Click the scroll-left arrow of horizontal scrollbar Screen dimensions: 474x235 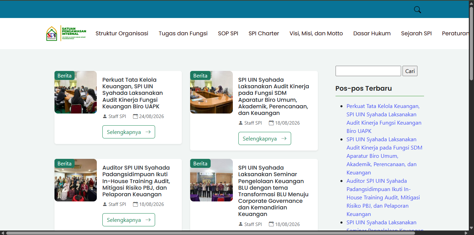click(3, 233)
